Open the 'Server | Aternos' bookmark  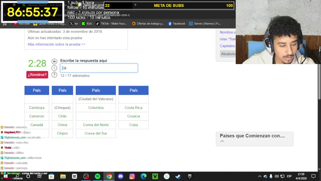[205, 24]
